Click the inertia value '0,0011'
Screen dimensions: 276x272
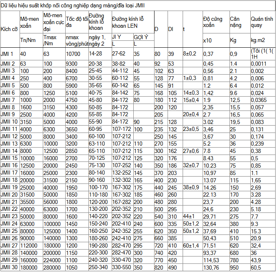[x=258, y=64]
